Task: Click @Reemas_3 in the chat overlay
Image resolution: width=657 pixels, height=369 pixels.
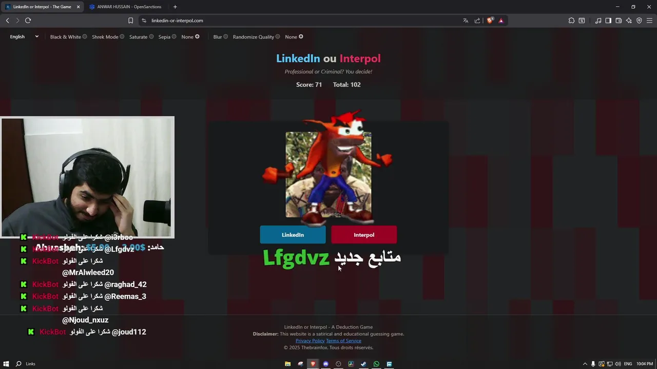Action: pyautogui.click(x=125, y=296)
